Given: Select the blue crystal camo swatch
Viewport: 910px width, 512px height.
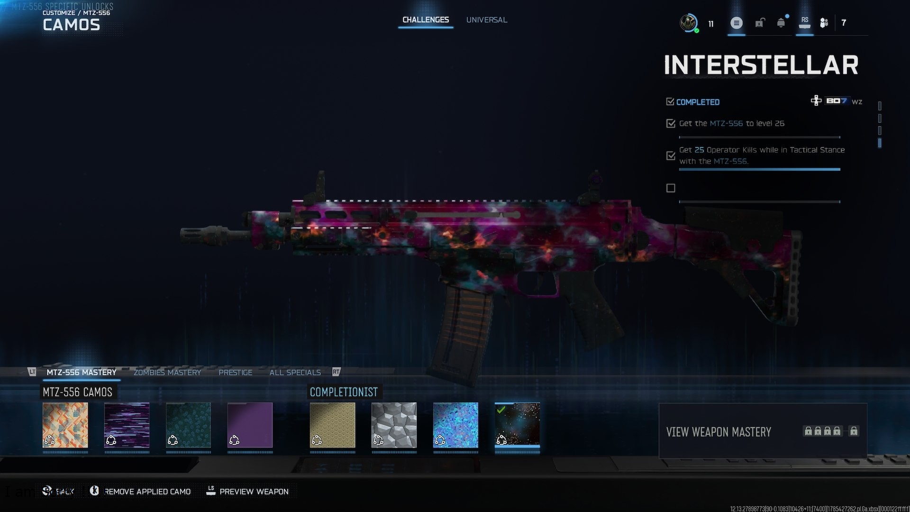Looking at the screenshot, I should coord(456,425).
